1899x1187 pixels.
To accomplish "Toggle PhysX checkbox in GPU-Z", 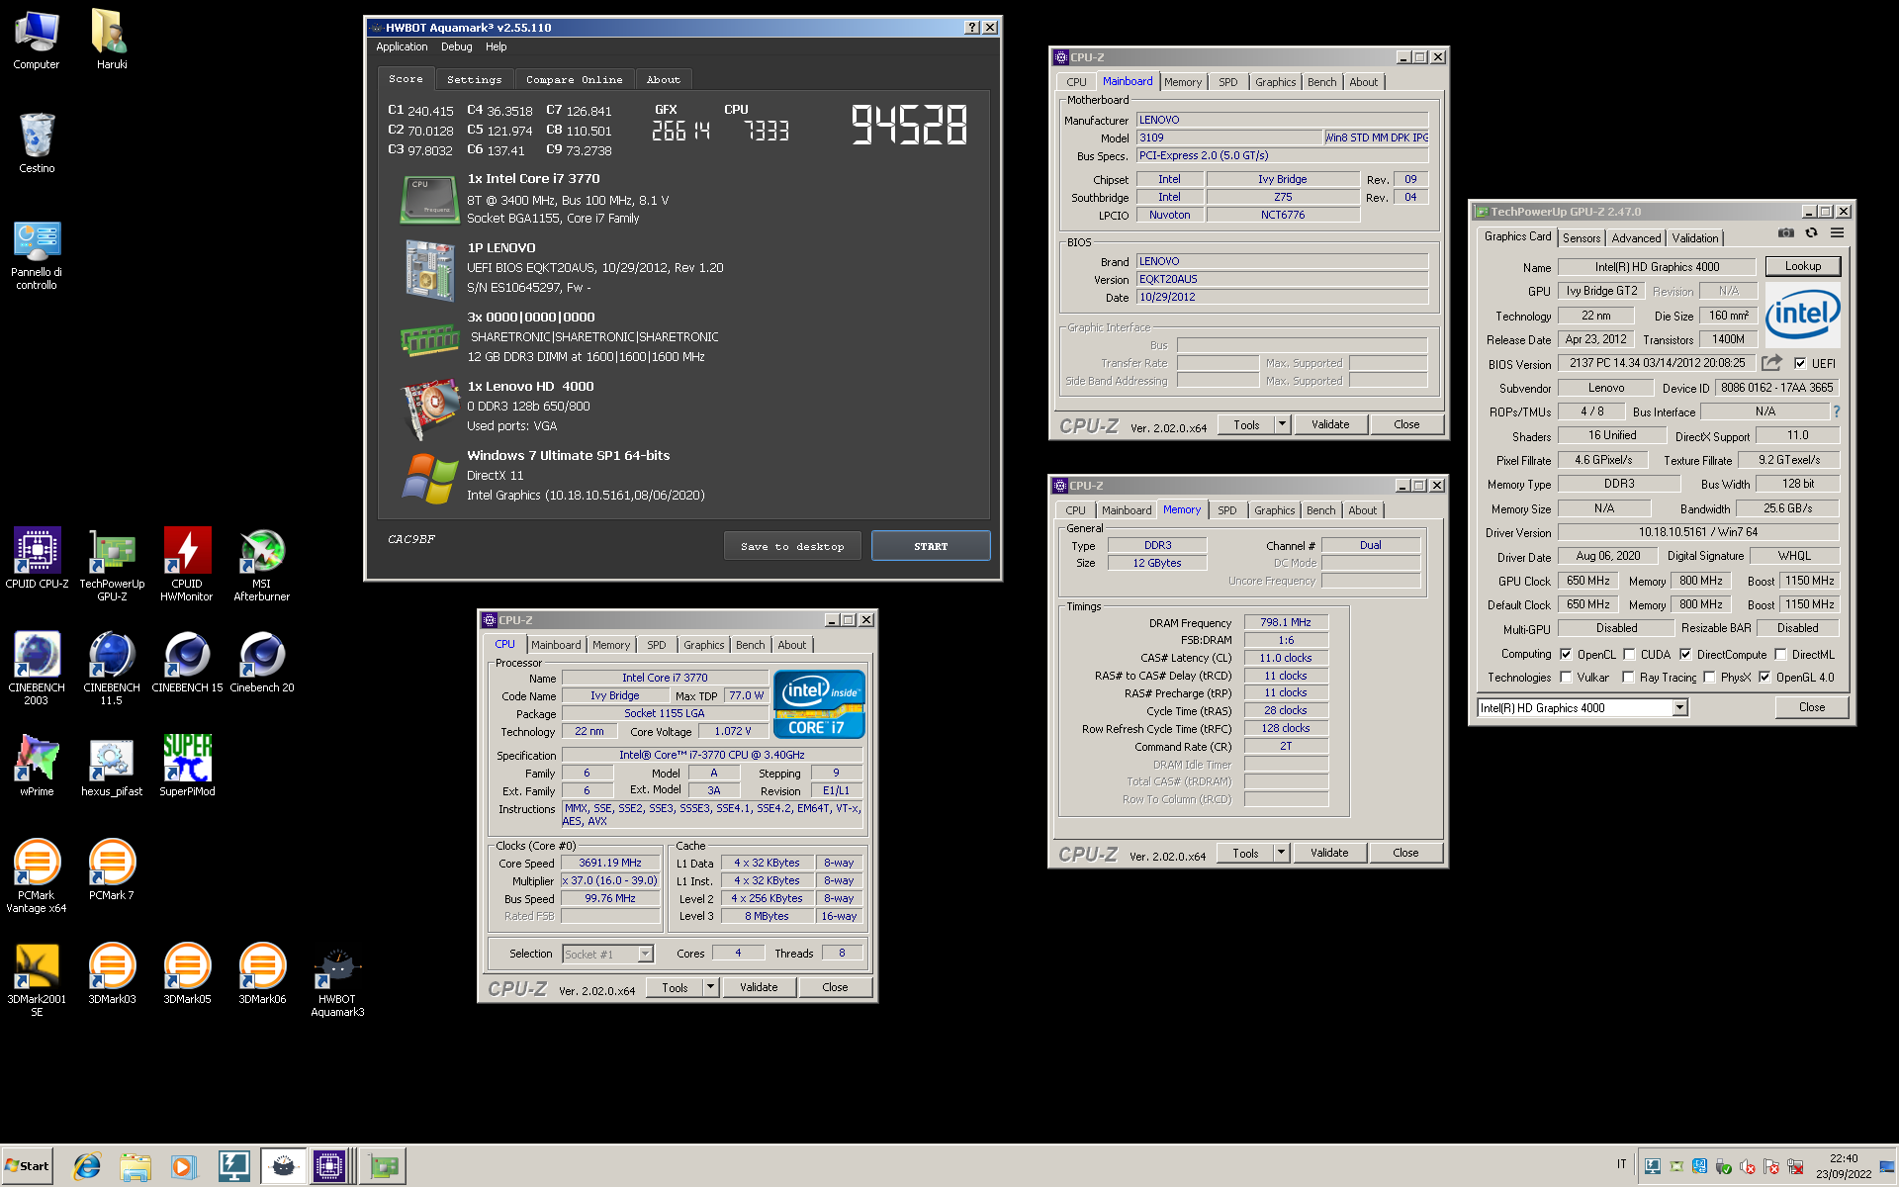I will point(1709,677).
